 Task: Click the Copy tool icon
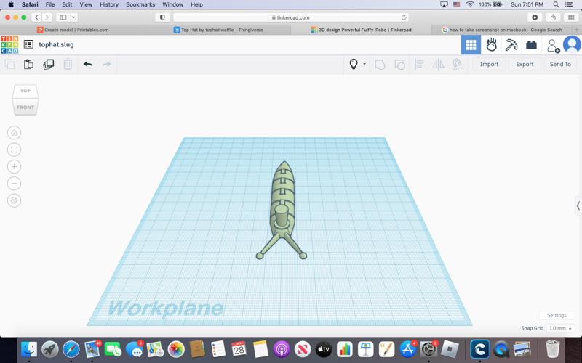point(9,64)
